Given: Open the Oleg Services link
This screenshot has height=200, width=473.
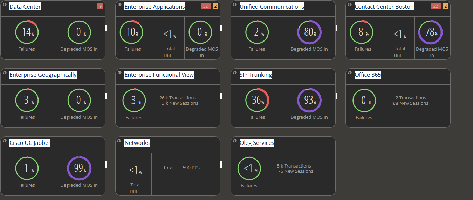Looking at the screenshot, I should (257, 143).
